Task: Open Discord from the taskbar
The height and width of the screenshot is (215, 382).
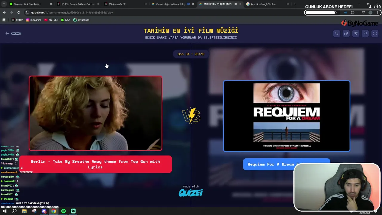Action: click(x=44, y=211)
